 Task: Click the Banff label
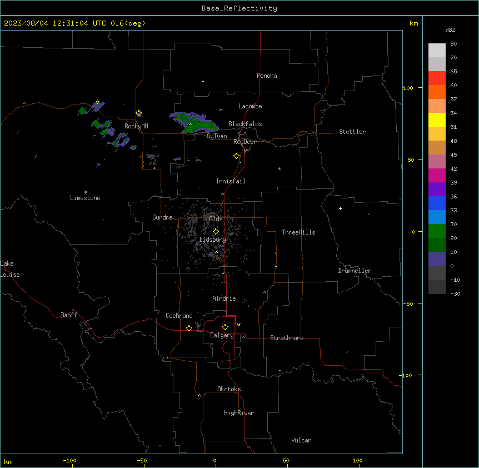tap(69, 315)
